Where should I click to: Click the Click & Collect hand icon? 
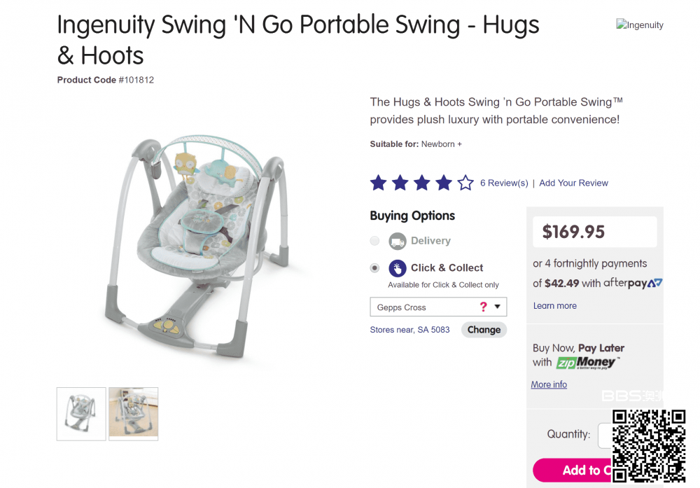click(x=398, y=268)
